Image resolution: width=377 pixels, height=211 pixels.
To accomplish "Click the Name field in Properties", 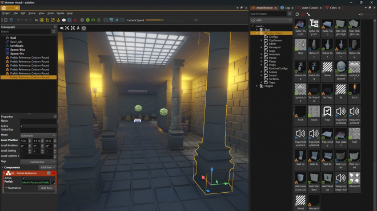I will click(38, 121).
